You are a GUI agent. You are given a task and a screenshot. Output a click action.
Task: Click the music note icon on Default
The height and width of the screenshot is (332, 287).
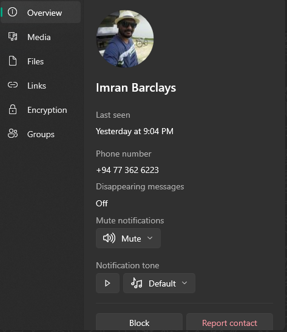tap(137, 283)
